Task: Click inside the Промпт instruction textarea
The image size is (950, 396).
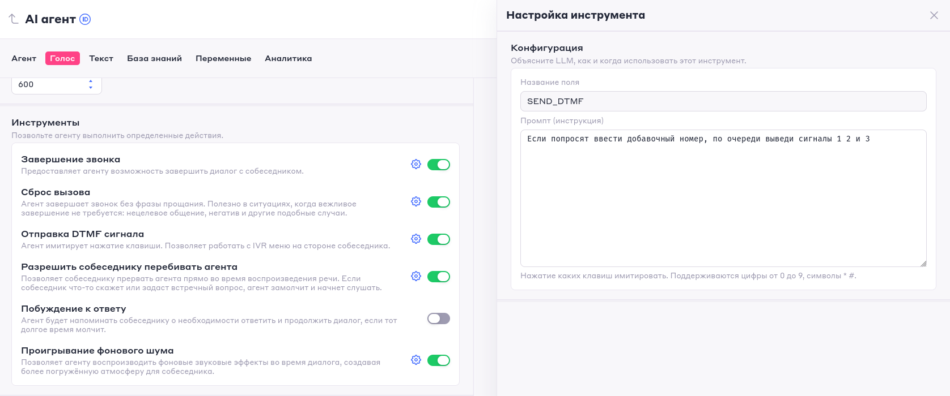Action: pyautogui.click(x=723, y=198)
